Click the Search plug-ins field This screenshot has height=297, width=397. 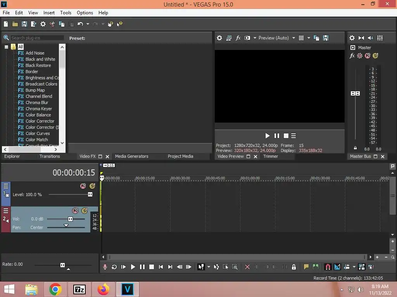click(37, 38)
